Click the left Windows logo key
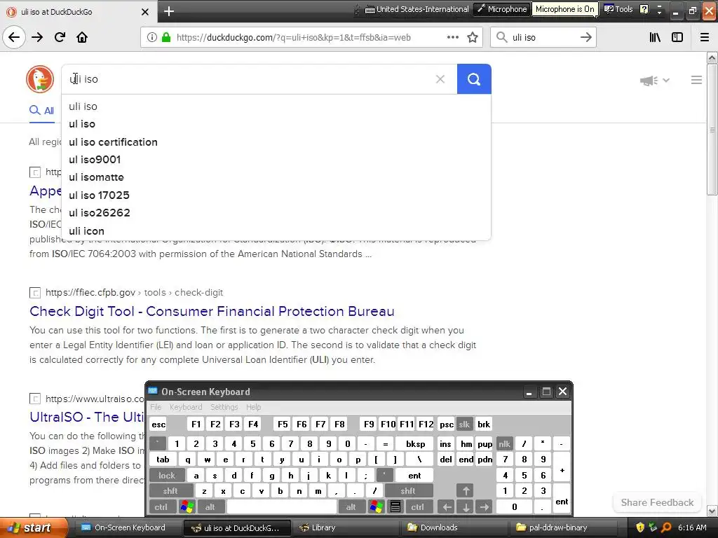This screenshot has height=538, width=718. coord(187,507)
